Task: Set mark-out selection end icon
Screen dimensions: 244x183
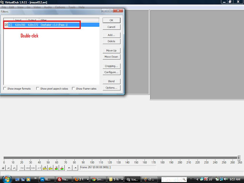Action: 75,168
